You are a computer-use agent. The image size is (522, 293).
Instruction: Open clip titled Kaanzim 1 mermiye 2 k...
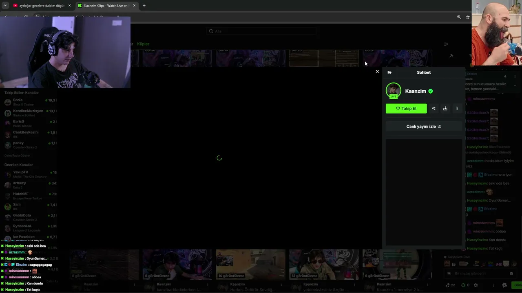point(397,289)
